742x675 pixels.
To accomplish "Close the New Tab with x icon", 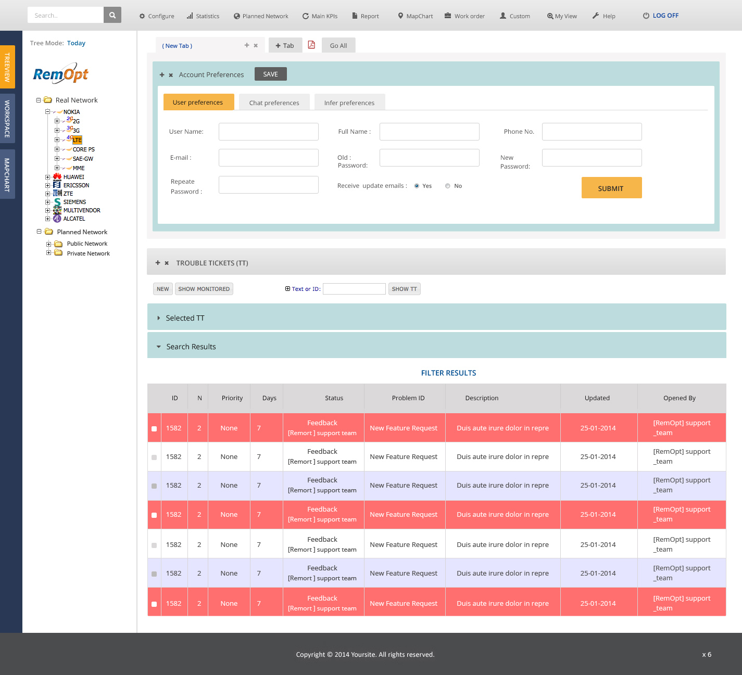I will point(256,45).
